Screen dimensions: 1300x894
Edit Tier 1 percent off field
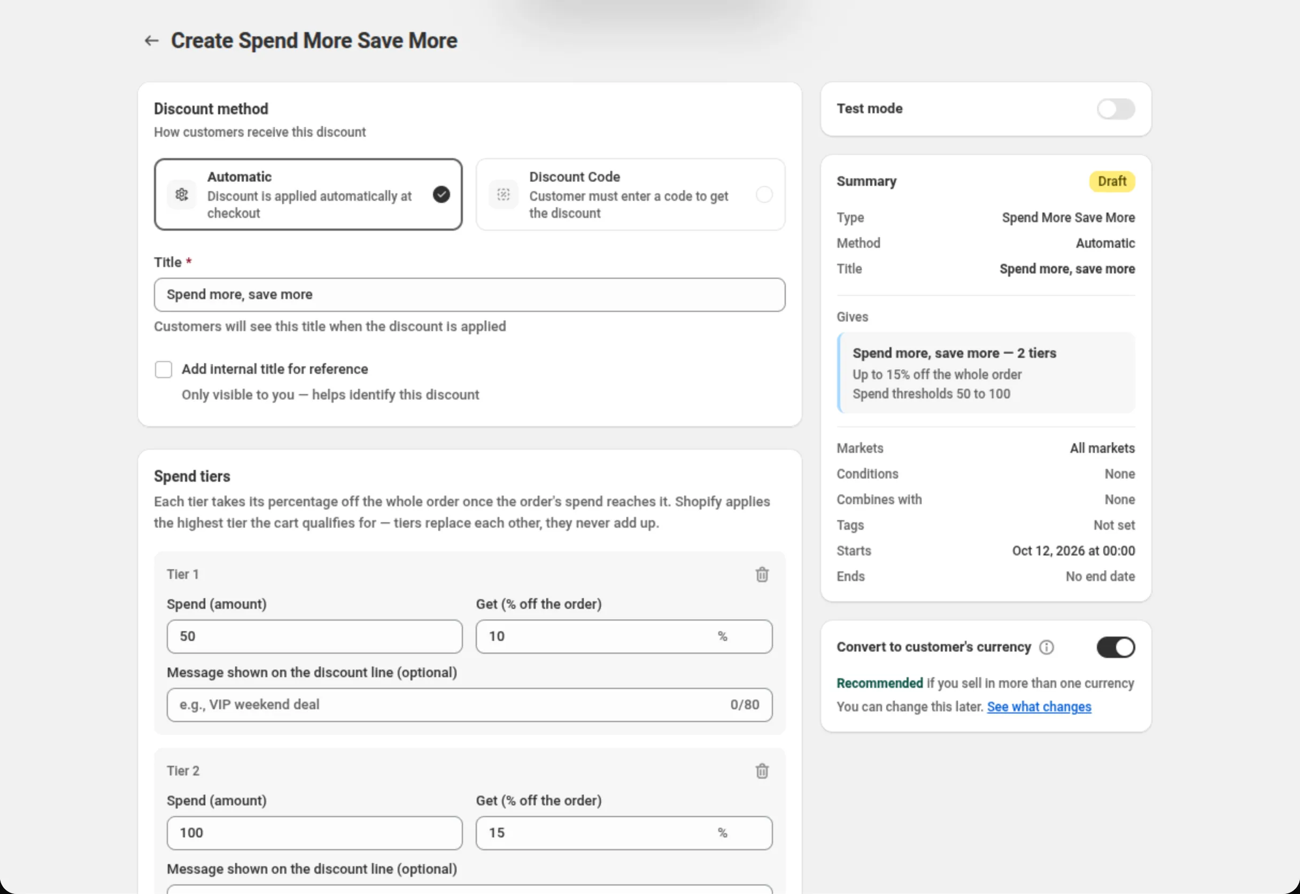pyautogui.click(x=624, y=637)
